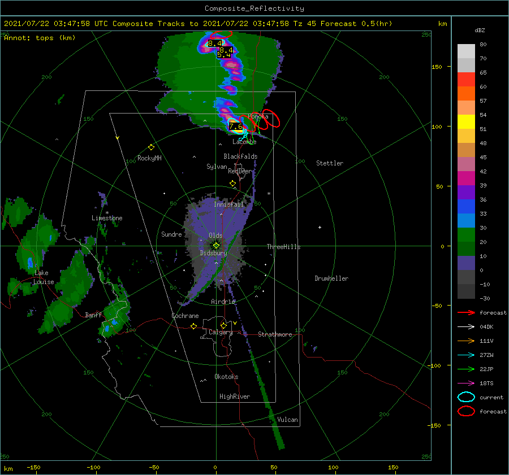509x475 pixels.
Task: Click the light gray 70–80 dBZ swatch
Action: click(466, 51)
